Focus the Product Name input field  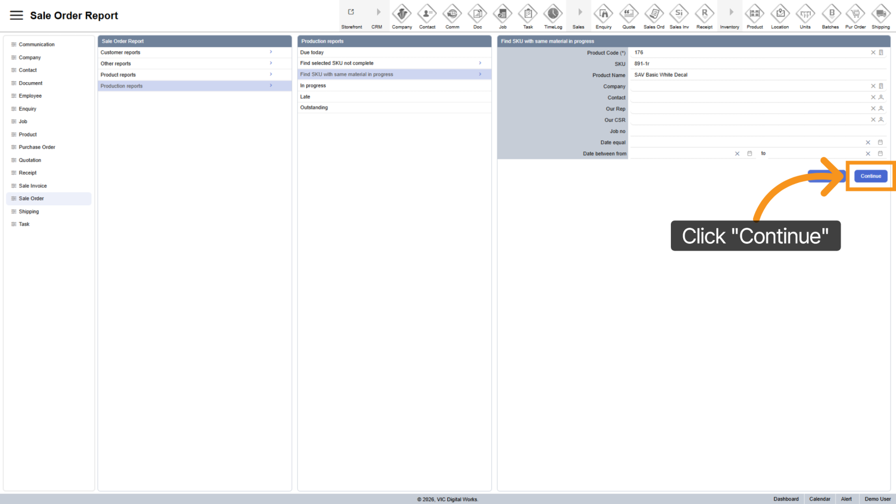[759, 75]
